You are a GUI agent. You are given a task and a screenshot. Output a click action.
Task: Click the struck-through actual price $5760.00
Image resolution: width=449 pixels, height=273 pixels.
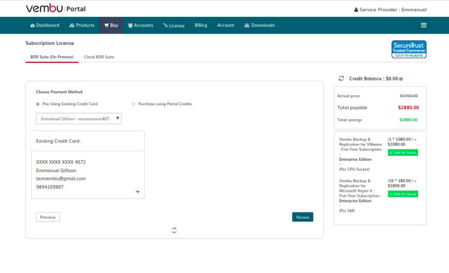pyautogui.click(x=409, y=96)
